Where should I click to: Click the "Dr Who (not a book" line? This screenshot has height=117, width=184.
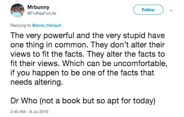(83, 101)
